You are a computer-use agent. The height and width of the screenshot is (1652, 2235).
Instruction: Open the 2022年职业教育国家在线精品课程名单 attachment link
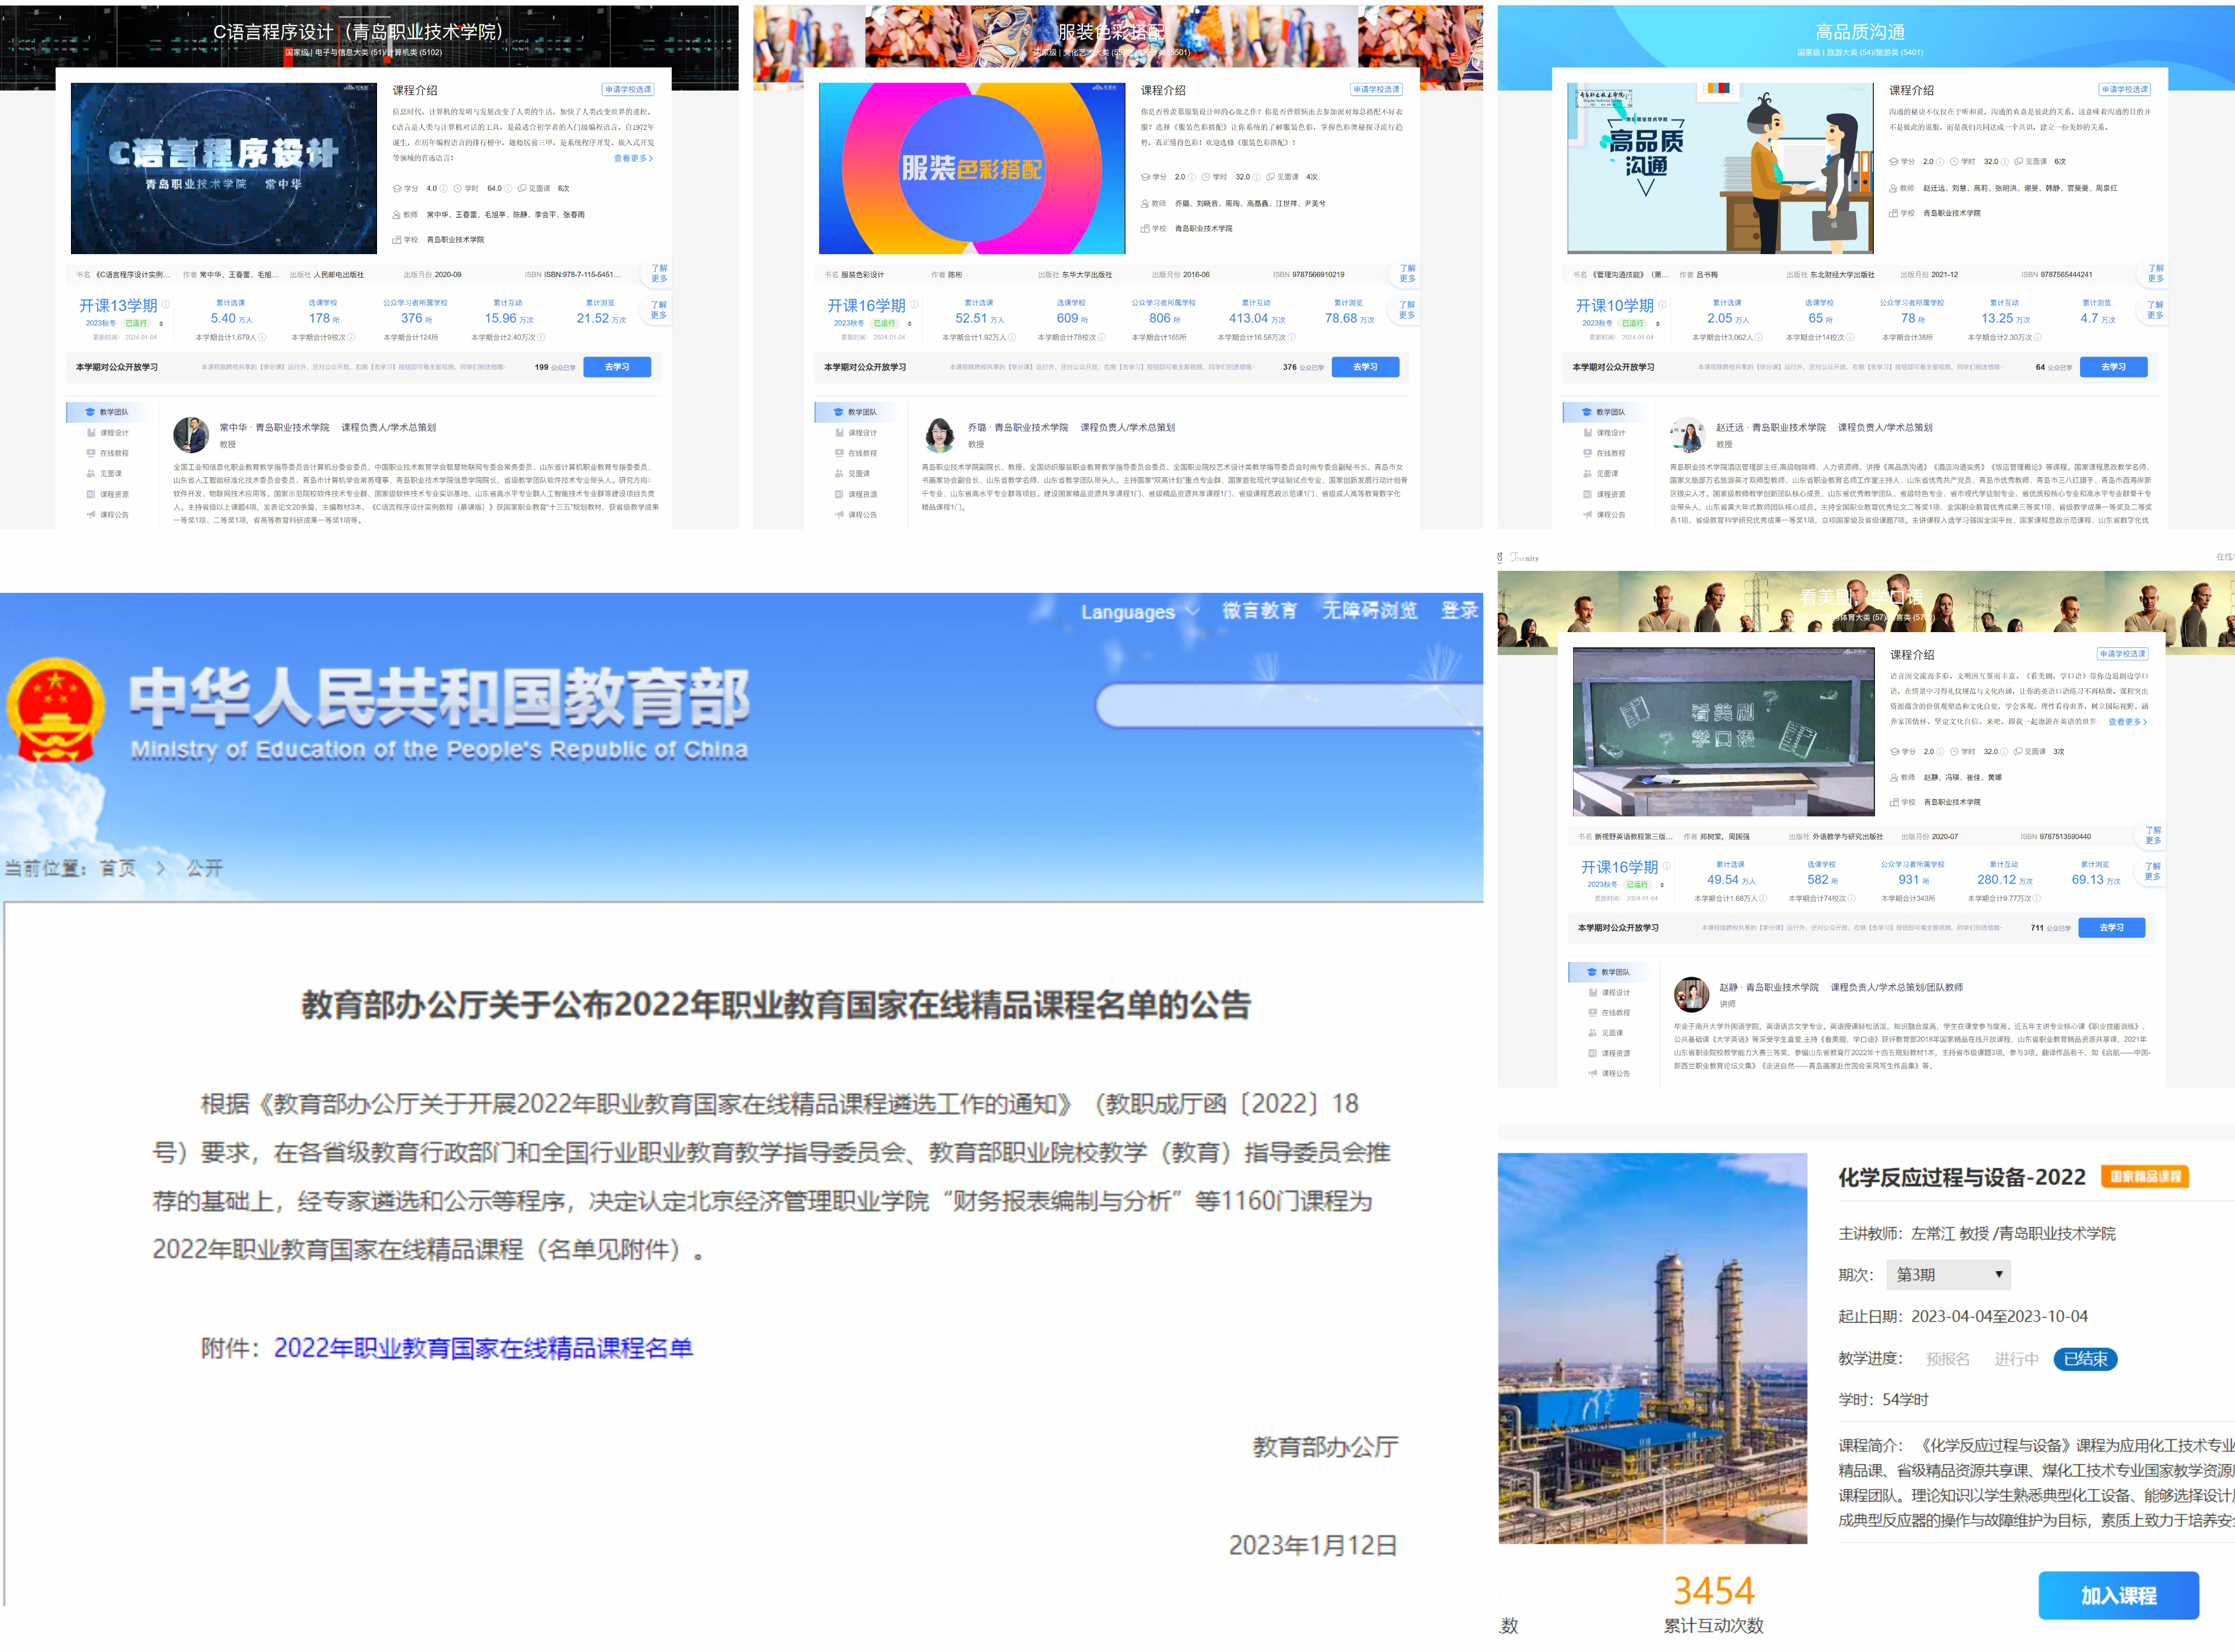483,1348
